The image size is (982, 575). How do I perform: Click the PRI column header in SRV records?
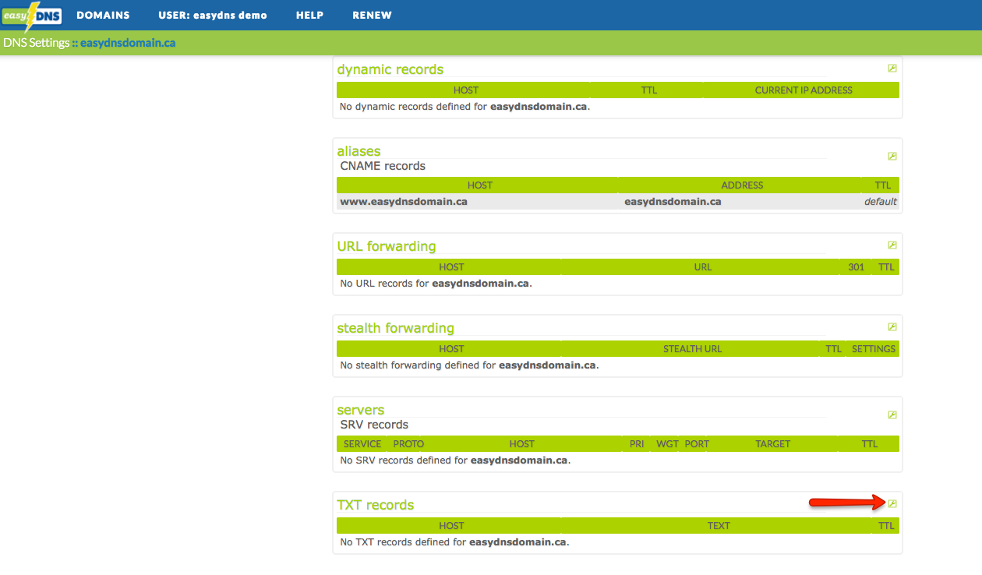[637, 444]
